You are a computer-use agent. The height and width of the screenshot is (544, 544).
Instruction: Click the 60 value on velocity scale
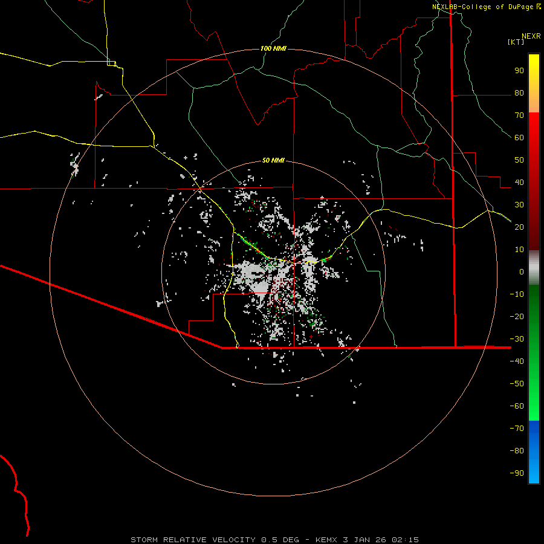519,138
